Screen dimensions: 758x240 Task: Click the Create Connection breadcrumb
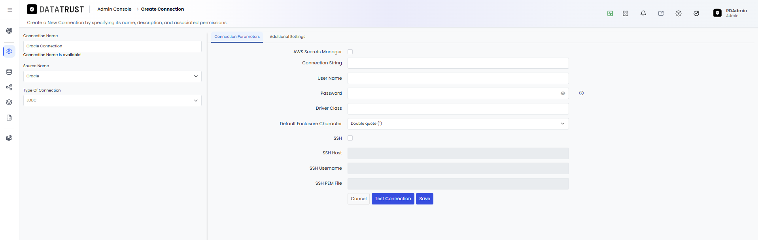[x=163, y=9]
